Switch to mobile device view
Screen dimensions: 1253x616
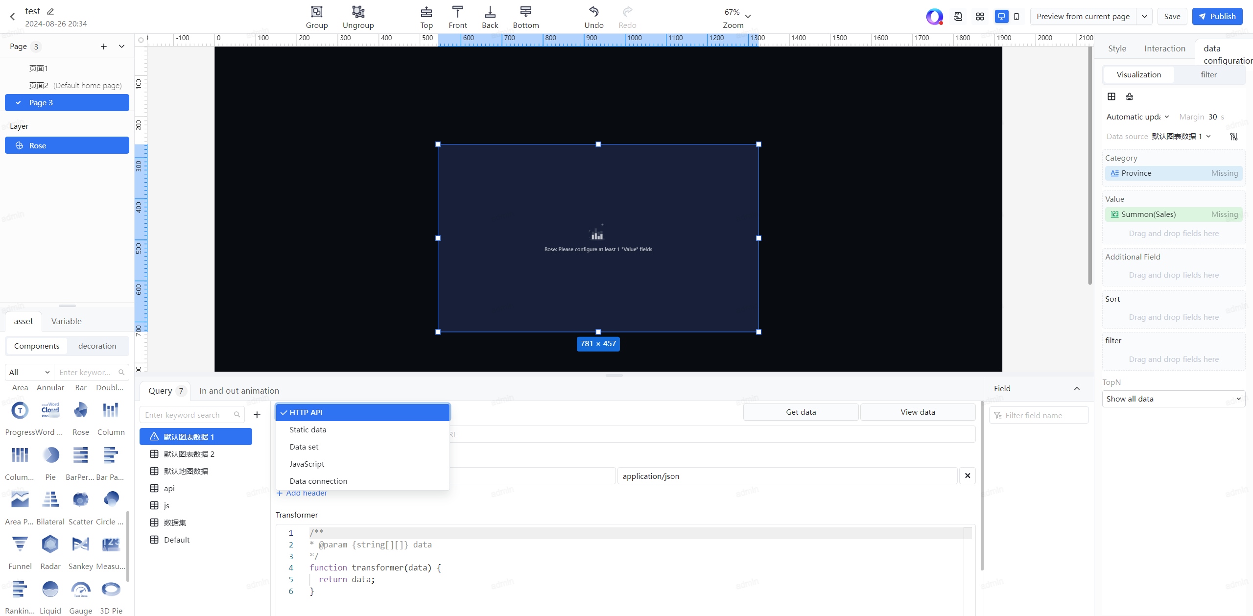(x=1017, y=17)
